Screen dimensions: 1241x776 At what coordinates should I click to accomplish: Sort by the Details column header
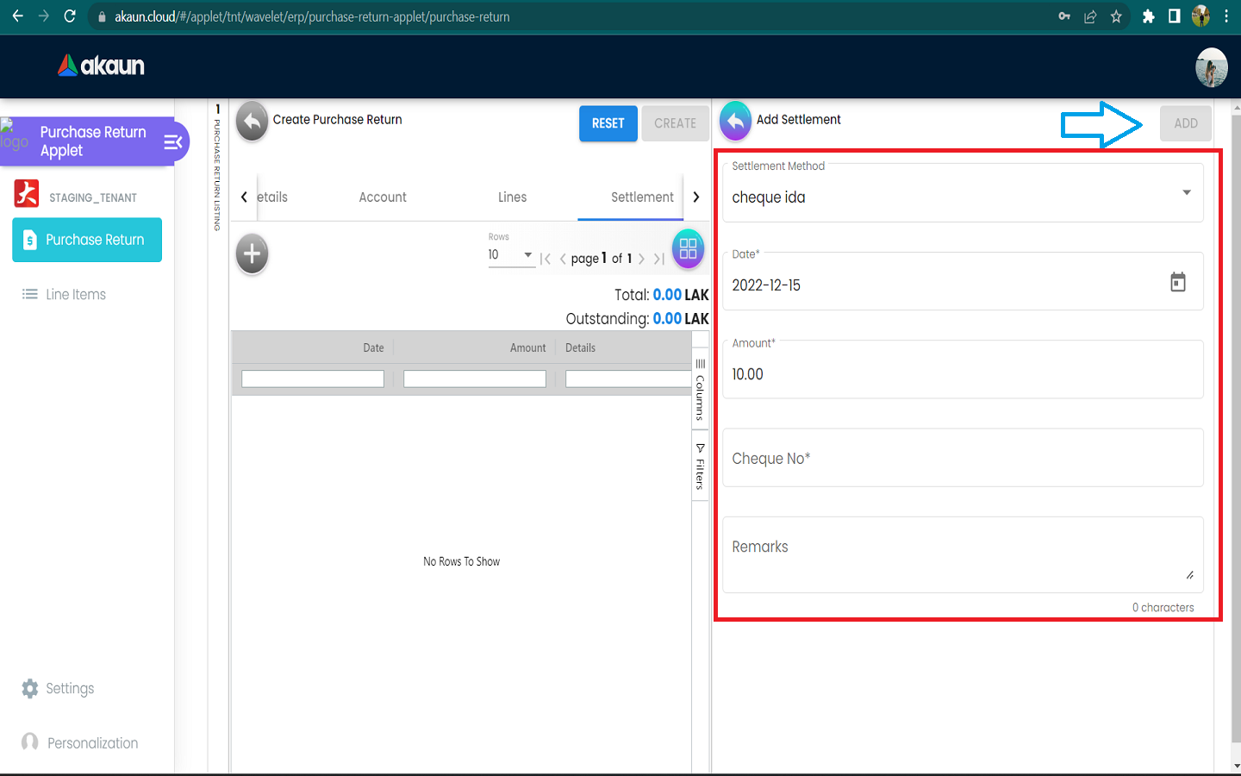[580, 348]
